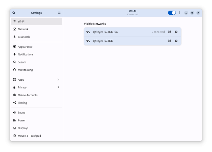Open gear settings for @Reyee-sC4DD network
Image resolution: width=212 pixels, height=152 pixels.
tap(176, 41)
